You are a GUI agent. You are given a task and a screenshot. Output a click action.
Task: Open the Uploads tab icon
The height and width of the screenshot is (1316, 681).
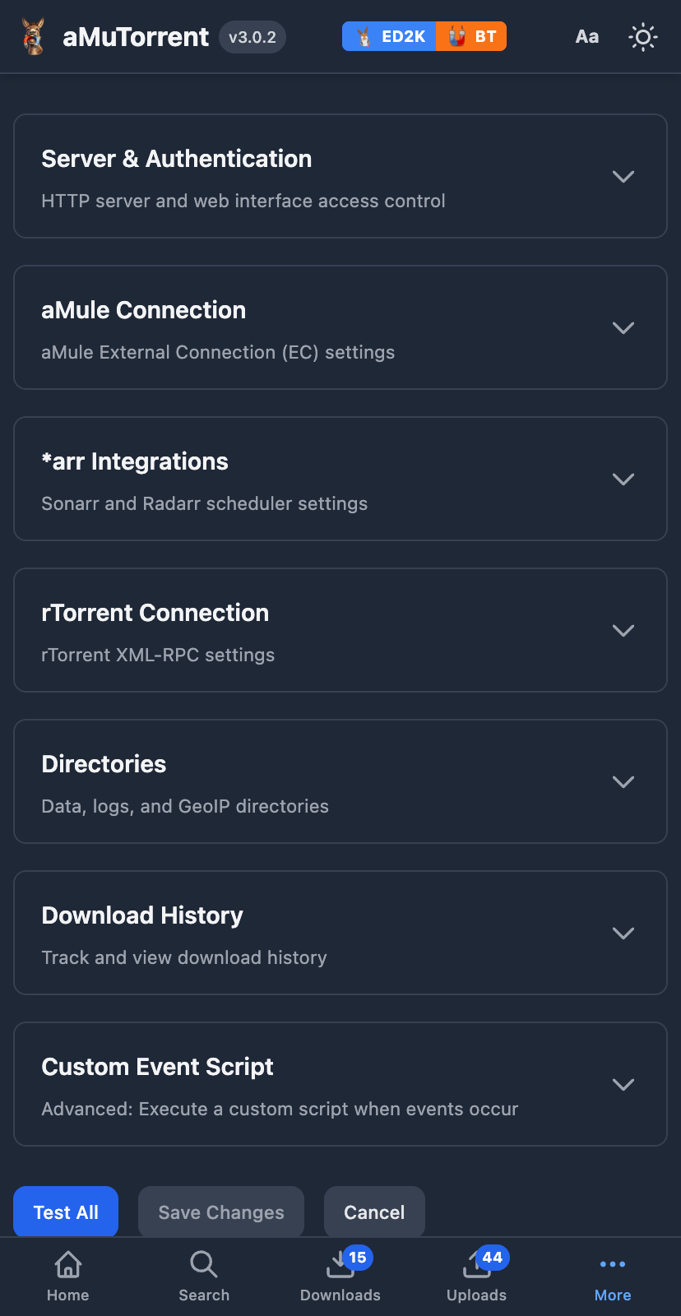[476, 1267]
